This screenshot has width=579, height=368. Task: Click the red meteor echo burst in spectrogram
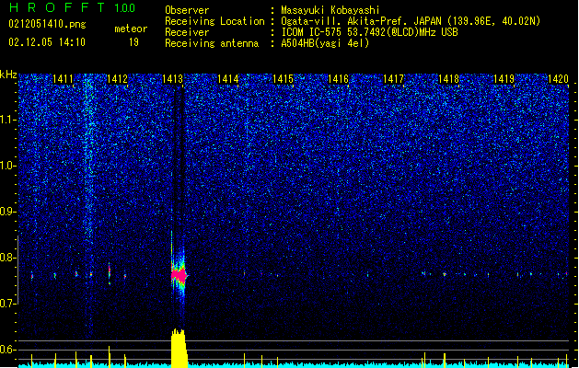coord(179,275)
